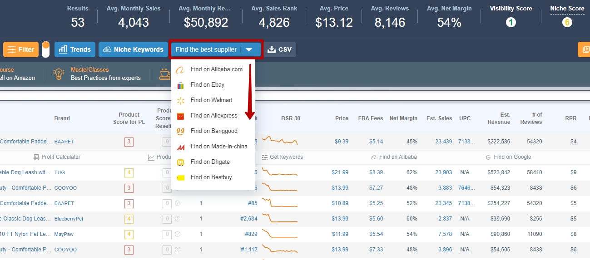
Task: Open the MasterClasses link
Action: tap(90, 70)
